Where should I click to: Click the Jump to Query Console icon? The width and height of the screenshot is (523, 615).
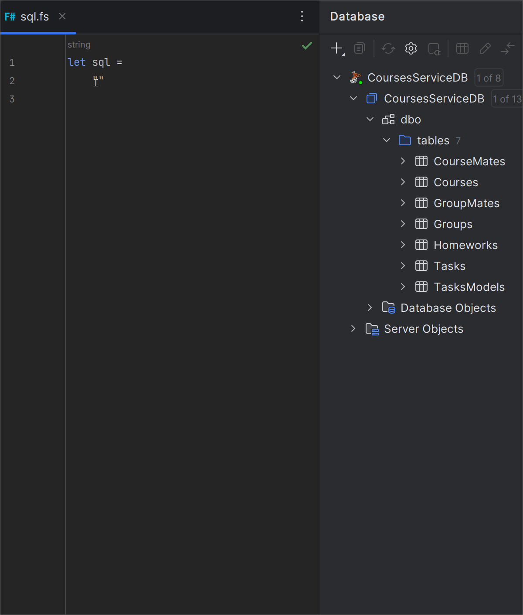tap(508, 48)
